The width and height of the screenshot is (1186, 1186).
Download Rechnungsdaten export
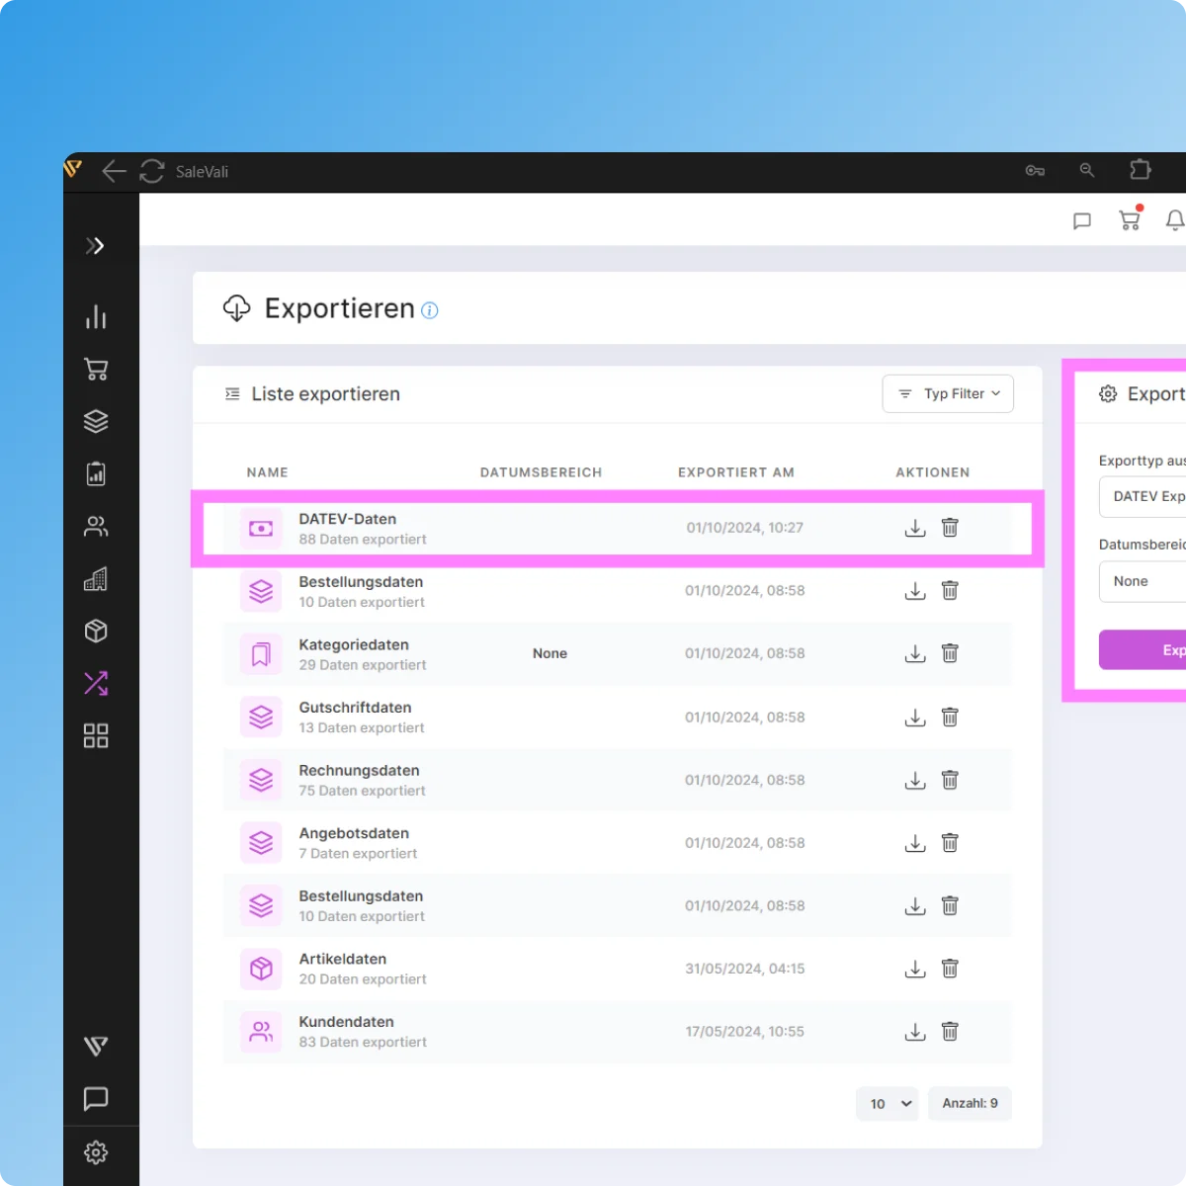915,780
